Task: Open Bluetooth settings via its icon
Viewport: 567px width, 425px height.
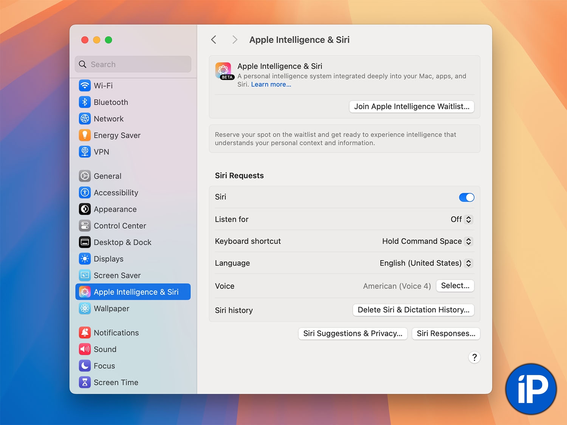Action: click(x=85, y=102)
